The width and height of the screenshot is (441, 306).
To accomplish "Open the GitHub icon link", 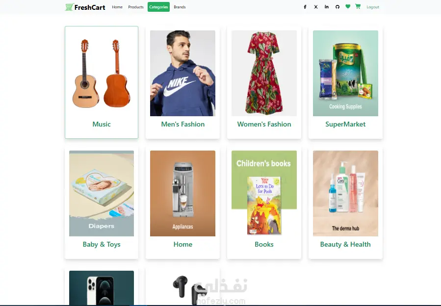I will click(337, 7).
